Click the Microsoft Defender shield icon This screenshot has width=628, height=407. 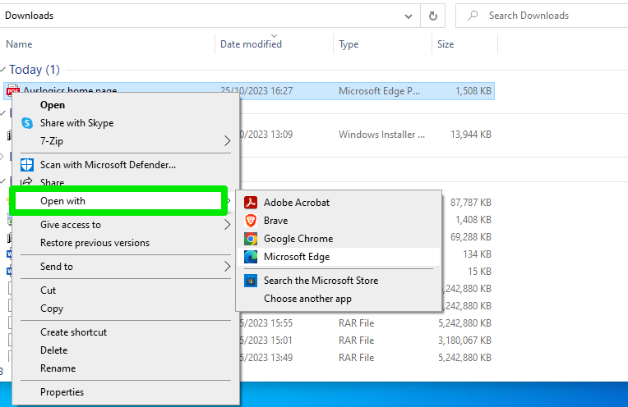(x=26, y=165)
